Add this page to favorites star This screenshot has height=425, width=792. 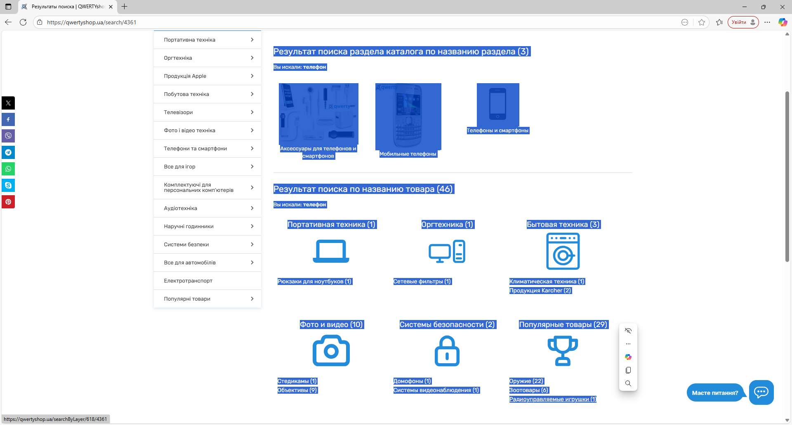tap(702, 22)
